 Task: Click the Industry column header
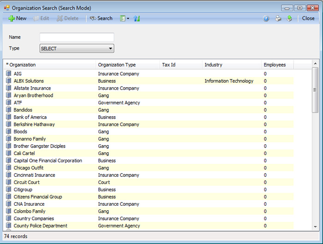tap(232, 65)
